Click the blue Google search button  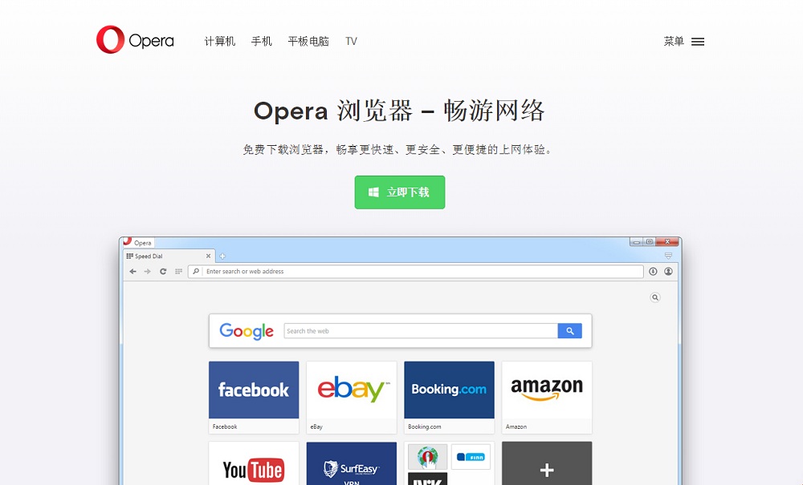[570, 331]
